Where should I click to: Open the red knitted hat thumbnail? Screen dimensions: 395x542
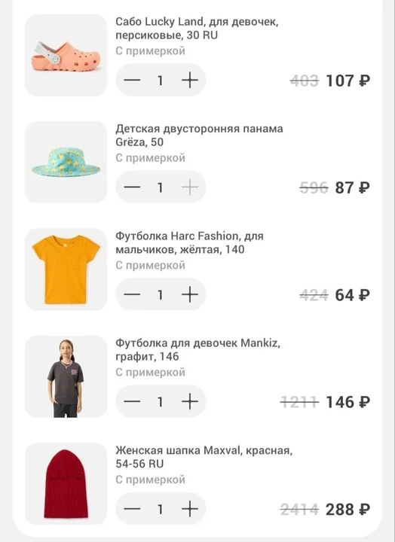click(x=66, y=484)
